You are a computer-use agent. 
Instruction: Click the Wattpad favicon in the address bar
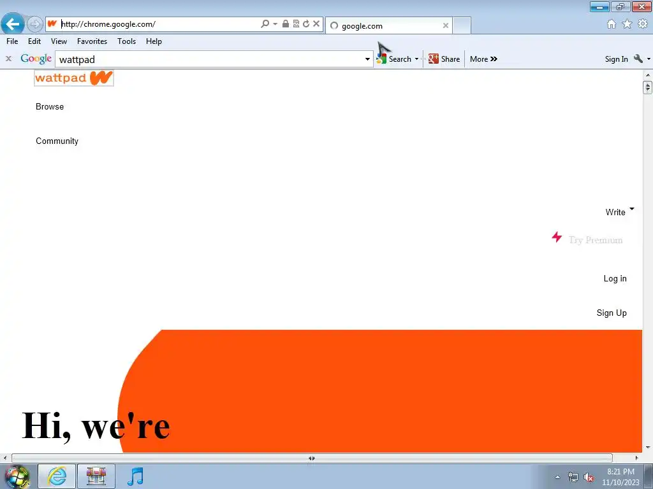tap(52, 24)
